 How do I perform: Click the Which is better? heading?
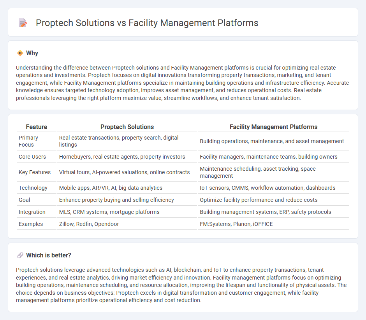tap(49, 255)
